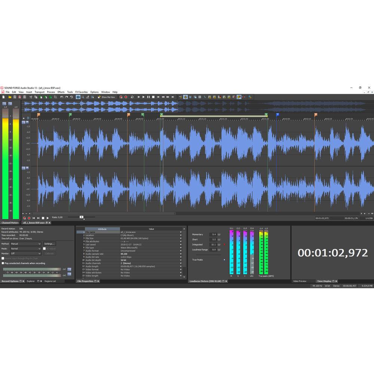Select the Copy icon on the toolbar

[x=36, y=97]
